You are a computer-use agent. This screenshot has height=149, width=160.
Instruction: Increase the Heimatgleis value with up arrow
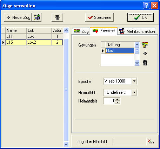[117, 99]
